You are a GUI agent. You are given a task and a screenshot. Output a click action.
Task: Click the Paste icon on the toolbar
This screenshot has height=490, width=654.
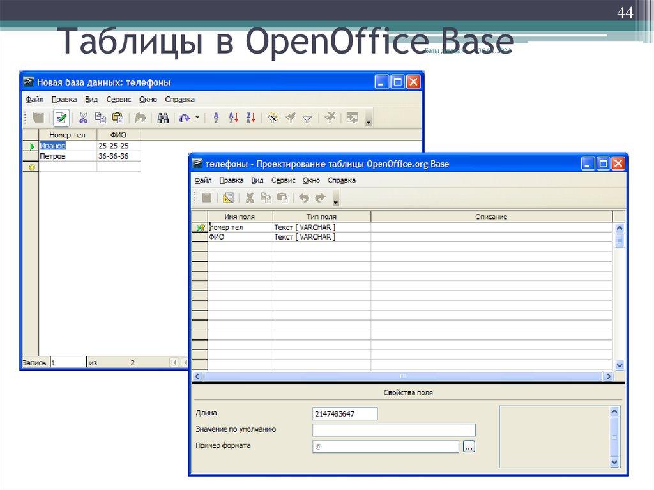pyautogui.click(x=117, y=118)
